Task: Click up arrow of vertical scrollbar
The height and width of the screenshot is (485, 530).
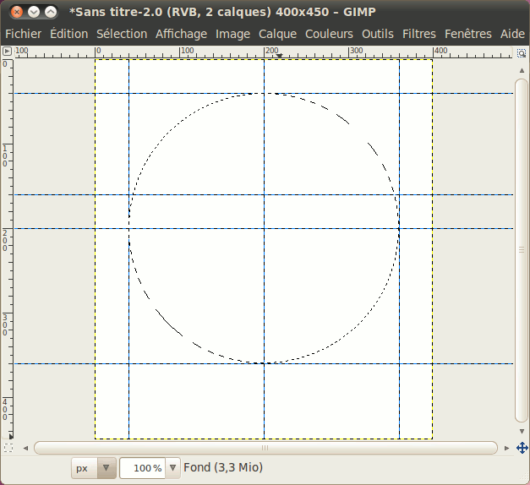Action: click(522, 66)
